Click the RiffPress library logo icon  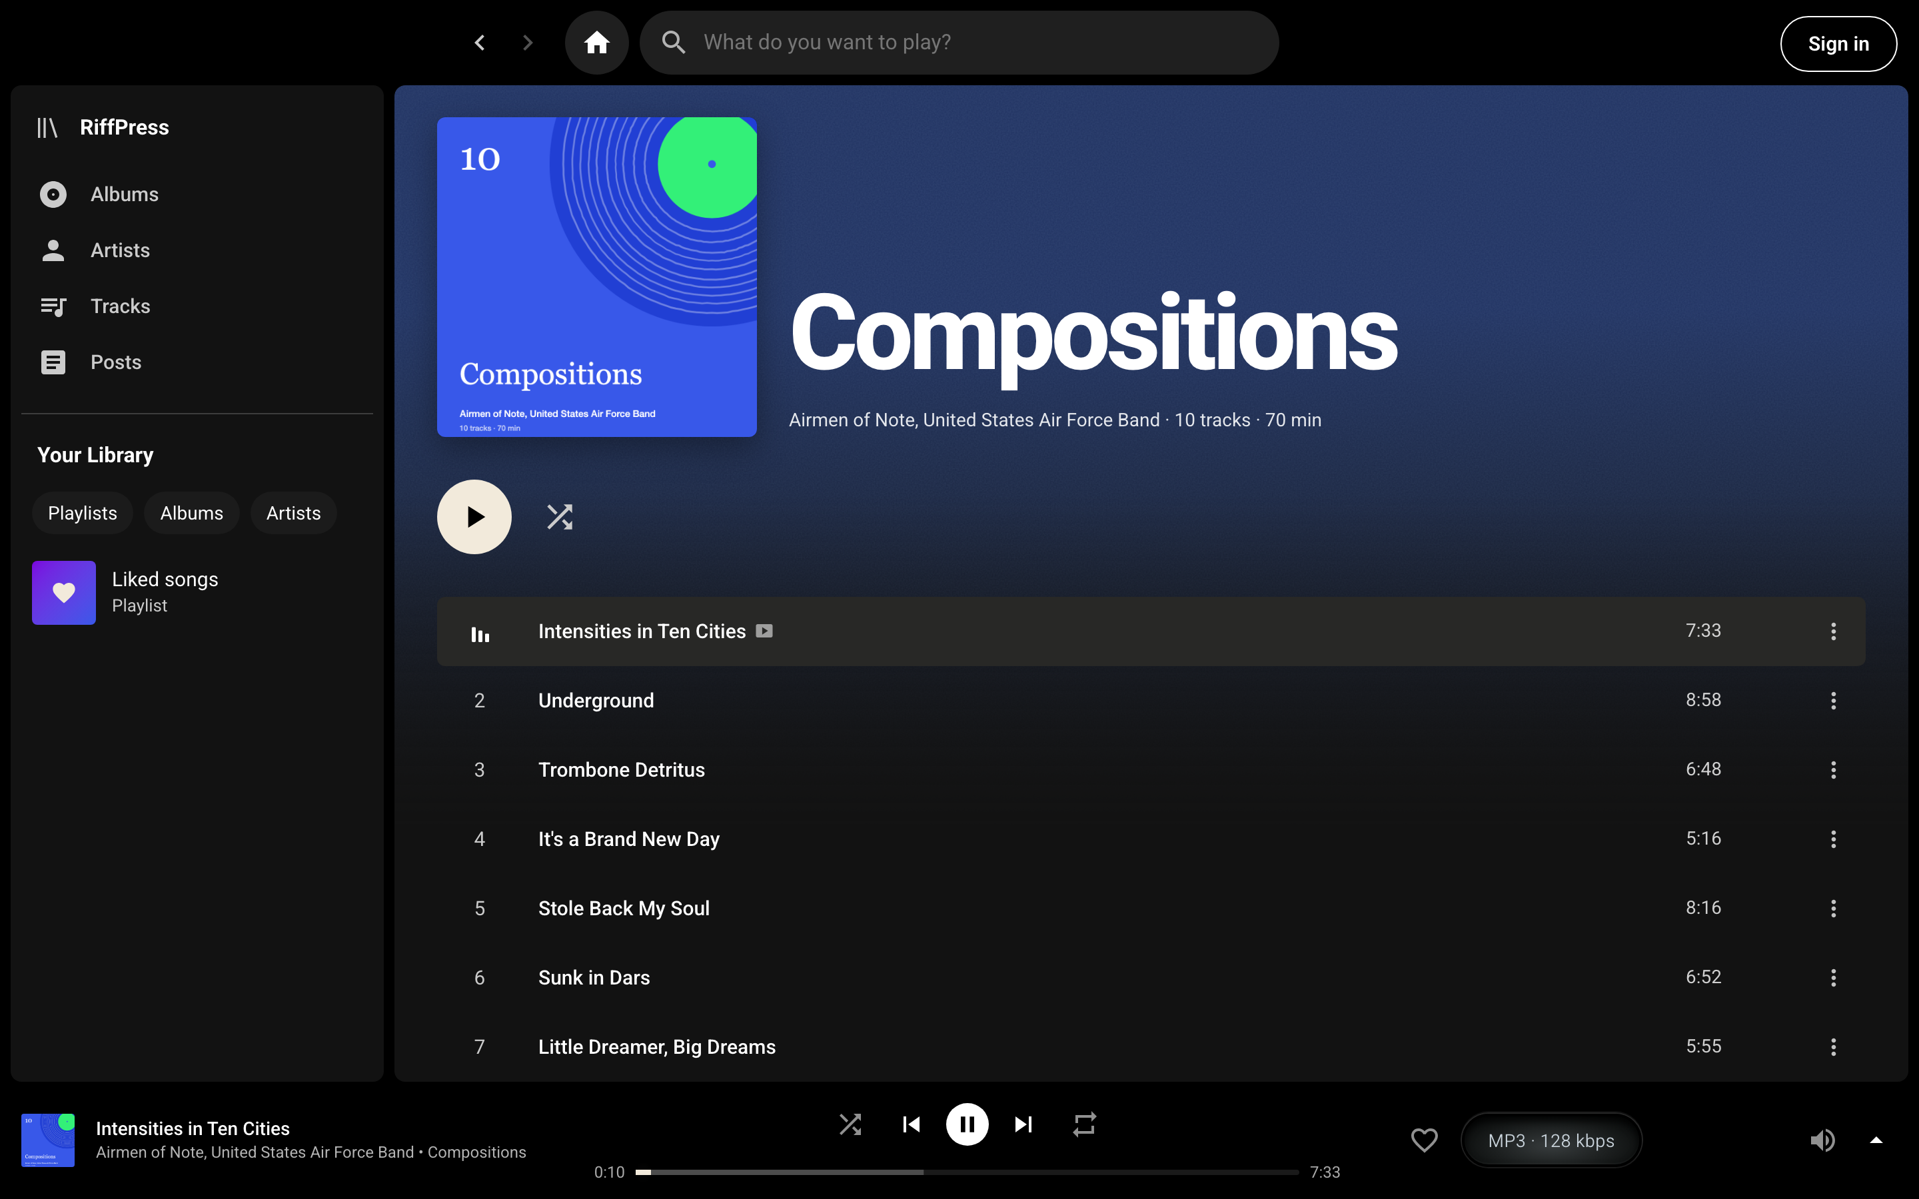pos(47,128)
